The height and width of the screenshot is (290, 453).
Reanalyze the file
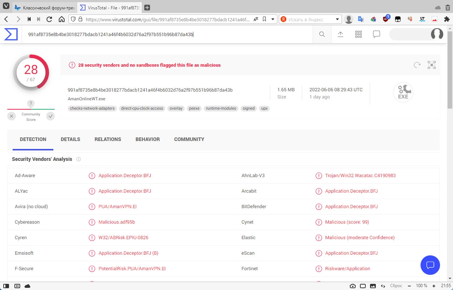coord(417,65)
